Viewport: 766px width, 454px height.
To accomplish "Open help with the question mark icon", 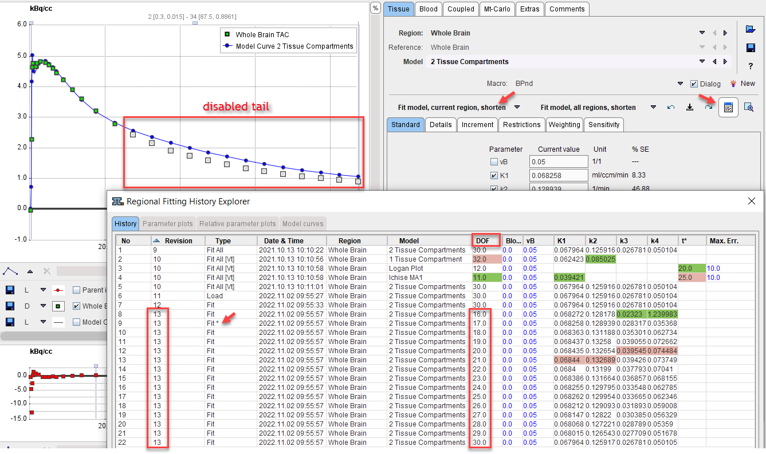I will [x=751, y=66].
